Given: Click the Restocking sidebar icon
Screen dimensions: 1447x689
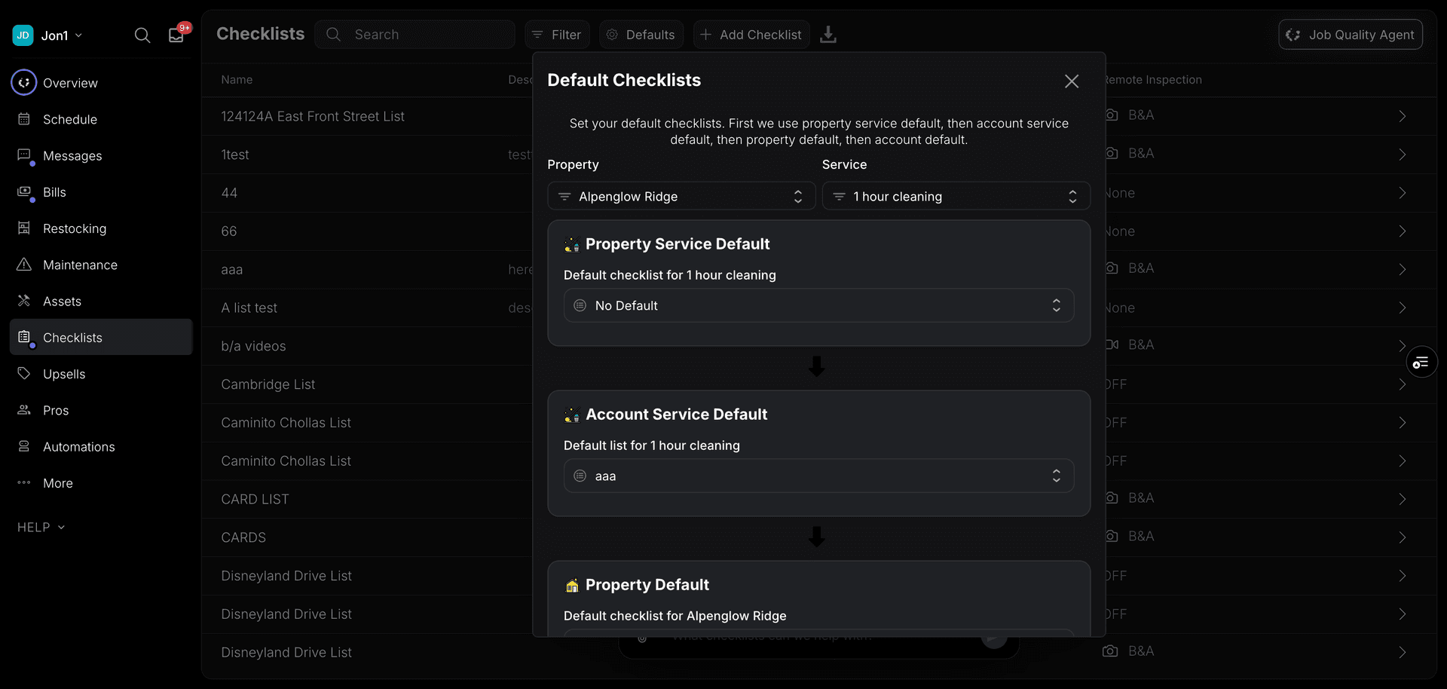Looking at the screenshot, I should [x=24, y=228].
